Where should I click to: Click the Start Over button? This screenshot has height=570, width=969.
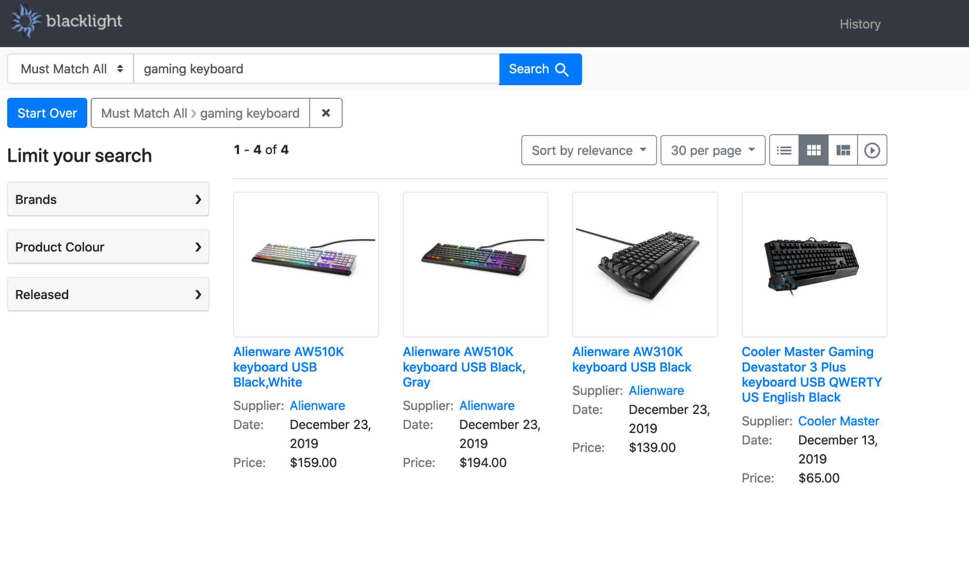47,113
